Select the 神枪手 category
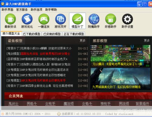Viewport: 152px width, 117px height. point(105,104)
